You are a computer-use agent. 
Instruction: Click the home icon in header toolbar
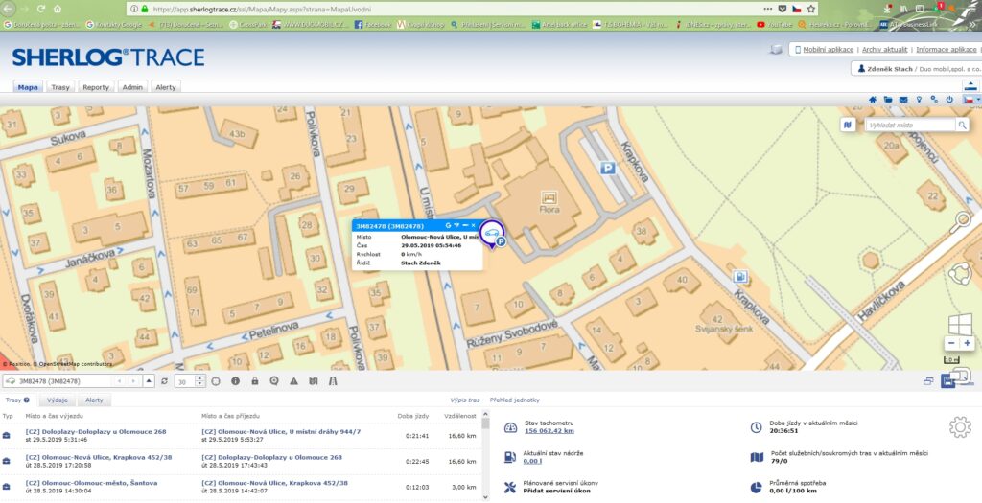tap(873, 99)
